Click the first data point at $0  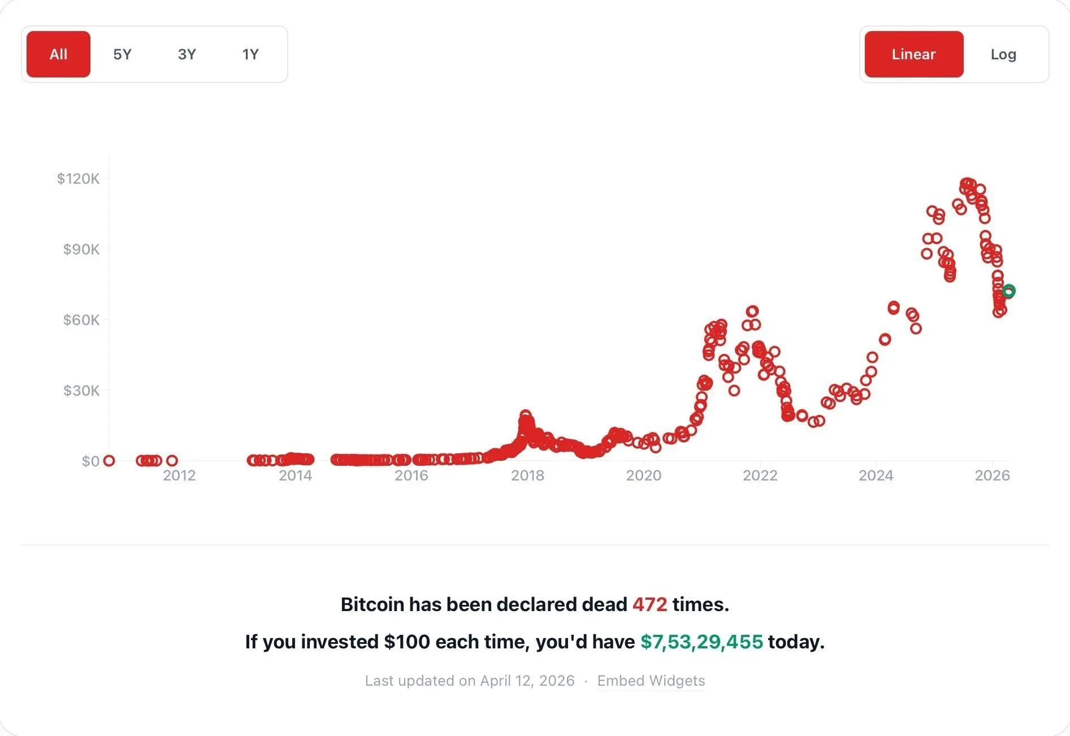pyautogui.click(x=109, y=461)
